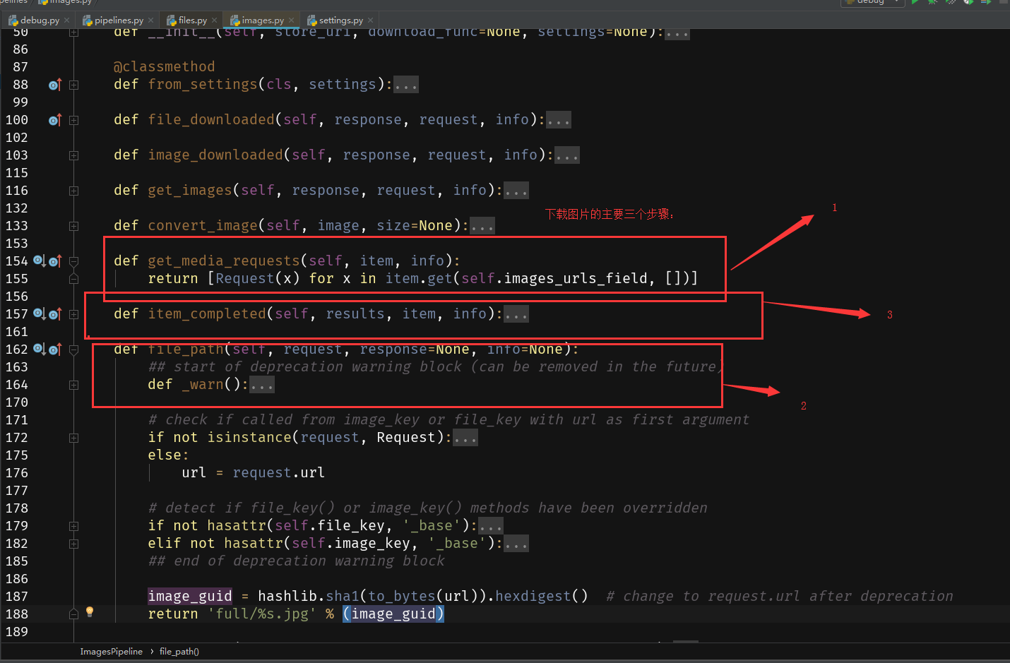
Task: Open the yellow intention lightbulb on line 188
Action: 90,612
